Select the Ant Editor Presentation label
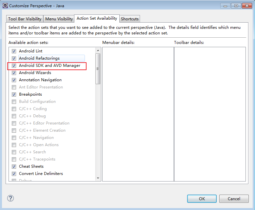 point(41,87)
